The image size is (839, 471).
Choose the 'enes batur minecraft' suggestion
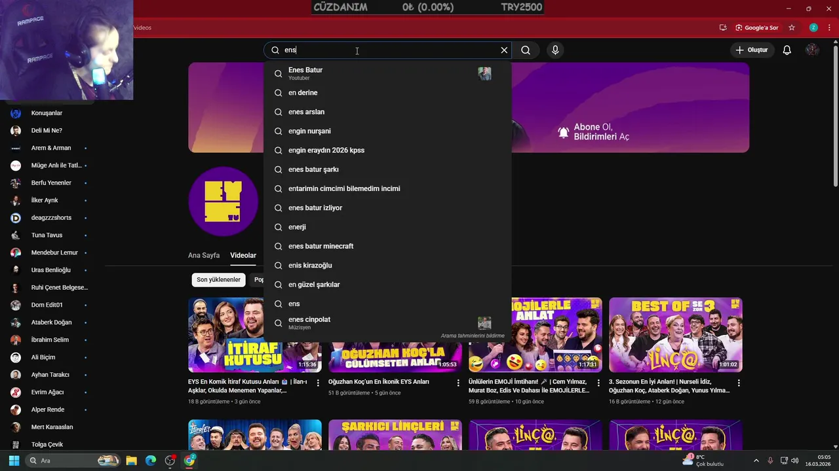387,246
